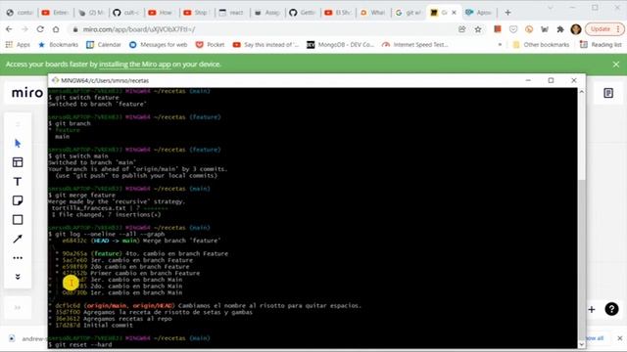Viewport: 627px width, 352px height.
Task: Click the MINGW64 terminal title bar icon
Action: pyautogui.click(x=55, y=80)
